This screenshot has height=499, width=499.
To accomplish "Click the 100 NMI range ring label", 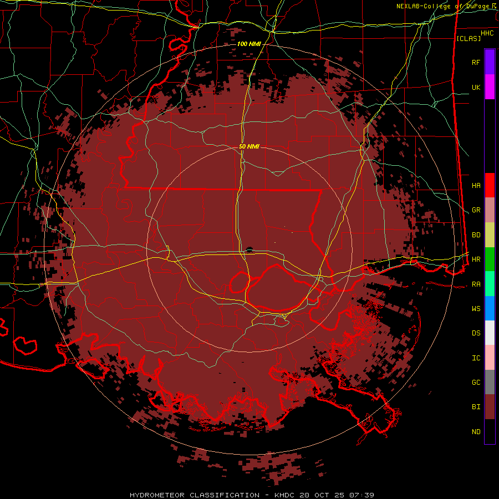I will 249,44.
